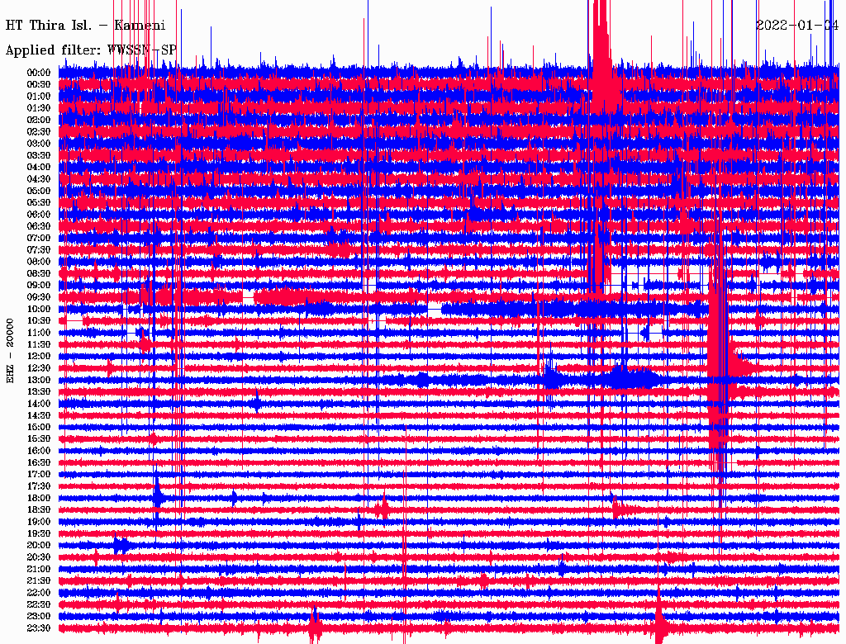
Task: Click the 04:00 time label
Action: [x=39, y=168]
